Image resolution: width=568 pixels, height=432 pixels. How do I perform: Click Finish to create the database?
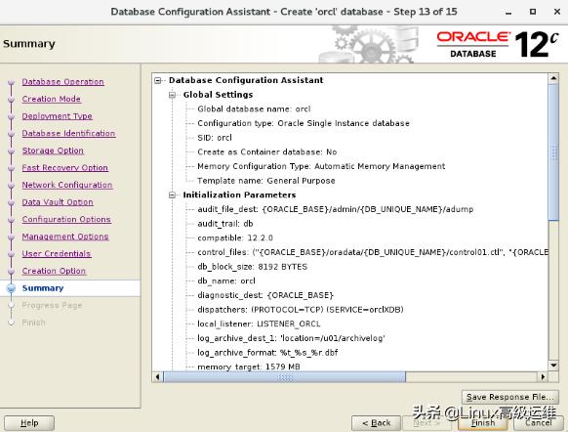[x=482, y=423]
